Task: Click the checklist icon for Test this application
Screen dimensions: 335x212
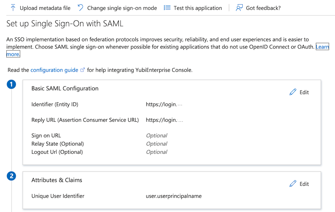Action: (167, 8)
